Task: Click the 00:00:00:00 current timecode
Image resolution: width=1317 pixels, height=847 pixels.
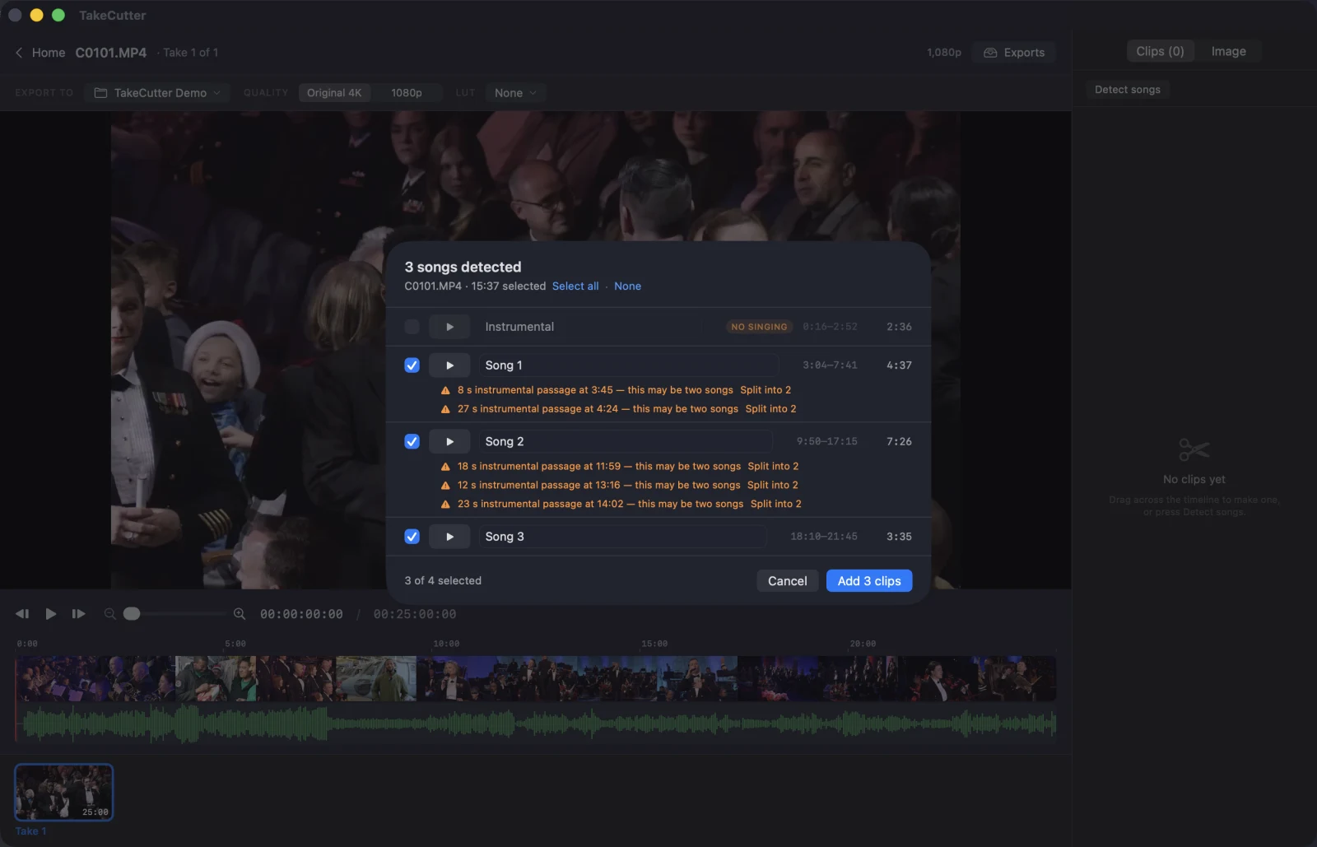Action: [301, 614]
